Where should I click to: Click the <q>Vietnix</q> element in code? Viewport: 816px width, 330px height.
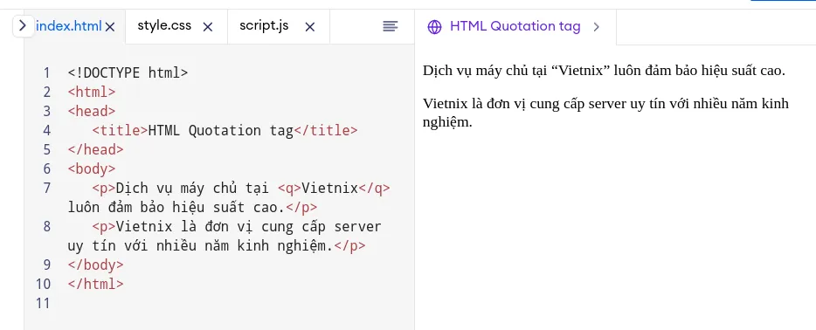point(334,188)
